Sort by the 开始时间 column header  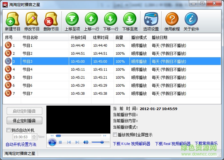[x=78, y=37]
